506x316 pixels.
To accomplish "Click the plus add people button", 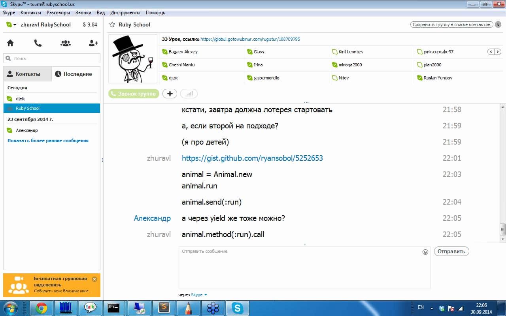I will tap(170, 94).
